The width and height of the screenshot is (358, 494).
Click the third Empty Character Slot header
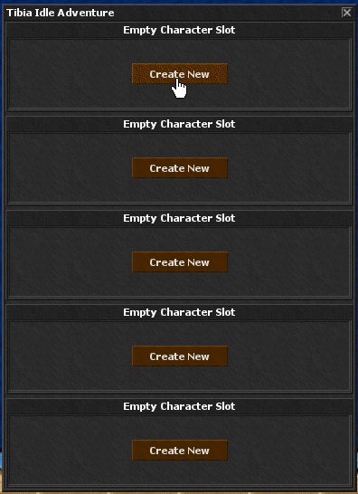[179, 218]
